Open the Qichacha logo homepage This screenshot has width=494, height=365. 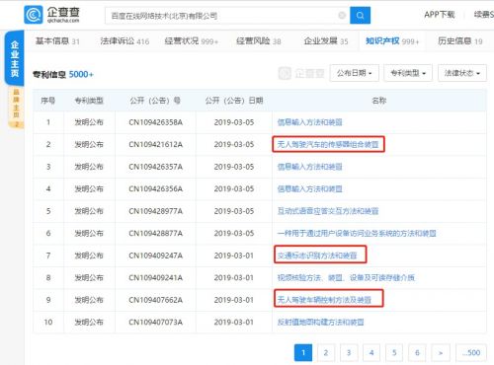(52, 15)
